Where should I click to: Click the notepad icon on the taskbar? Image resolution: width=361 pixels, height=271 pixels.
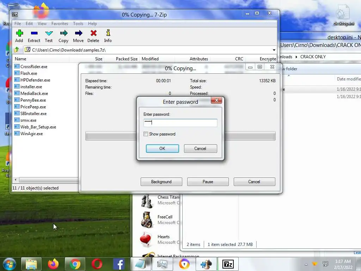click(x=140, y=264)
